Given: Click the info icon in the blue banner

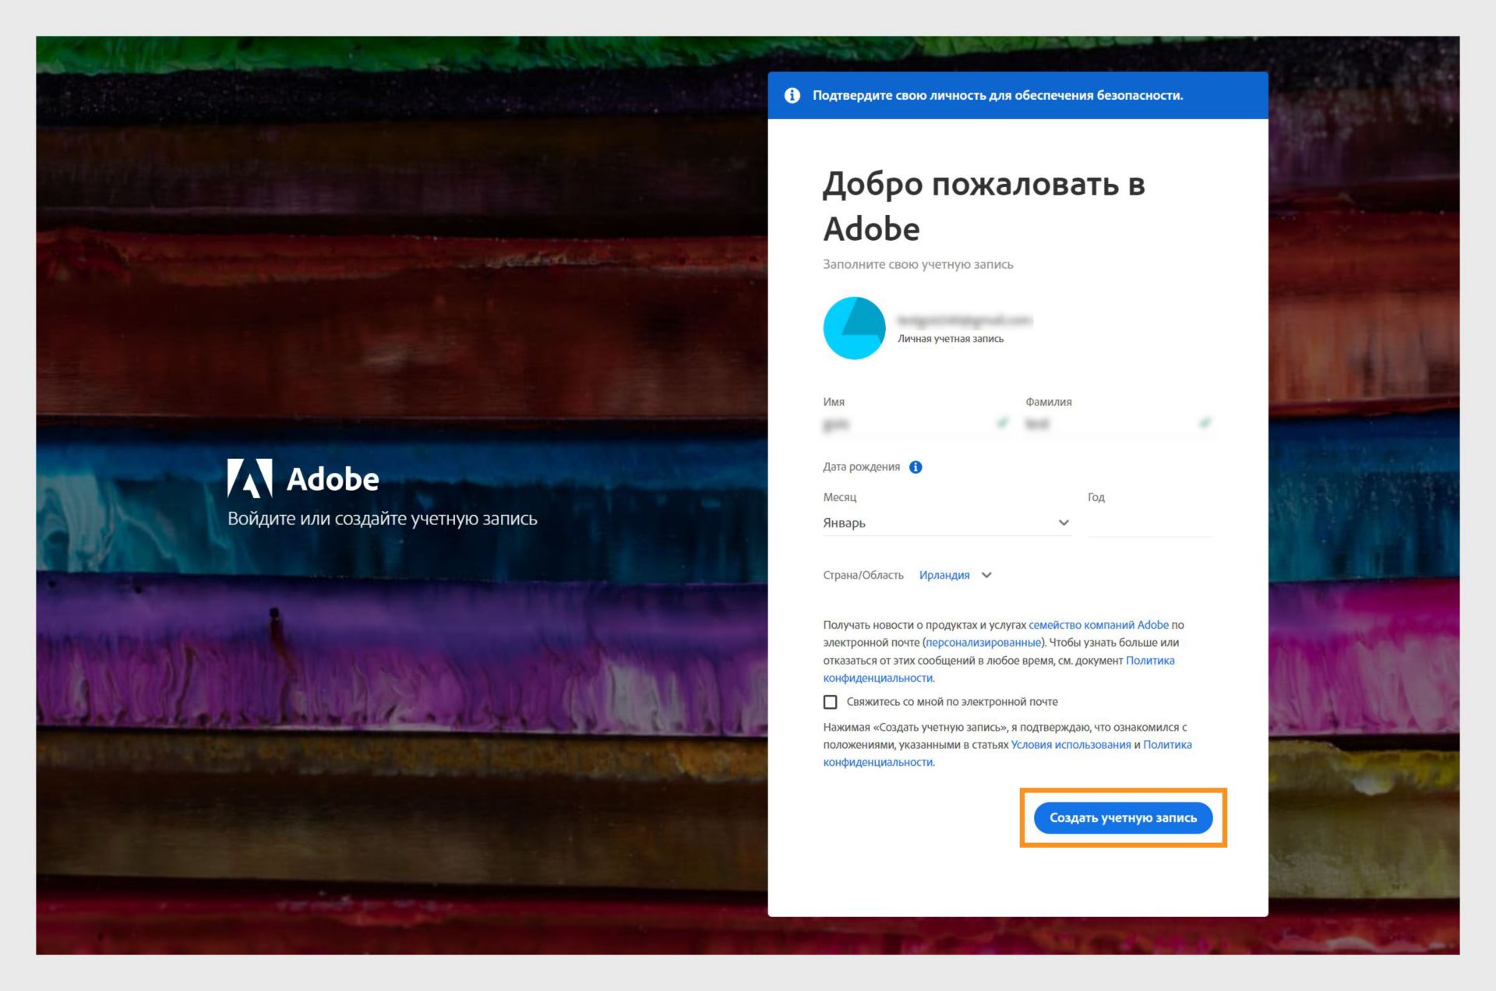Looking at the screenshot, I should (792, 95).
